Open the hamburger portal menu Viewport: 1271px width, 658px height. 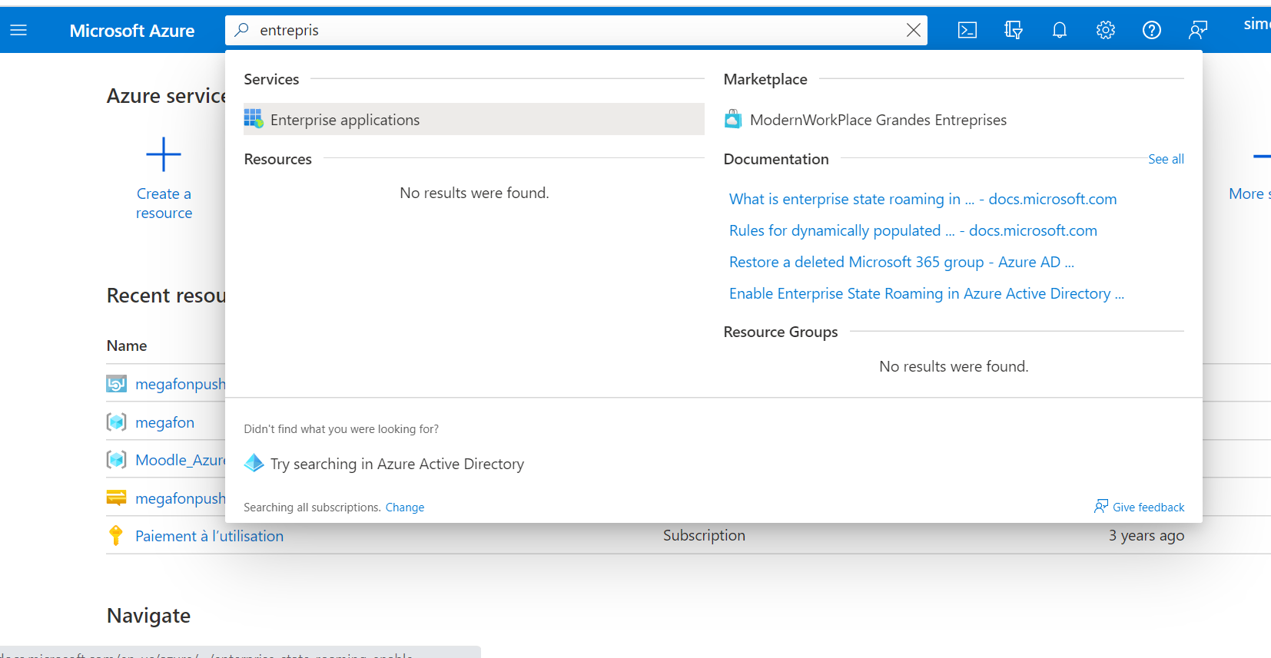coord(18,30)
